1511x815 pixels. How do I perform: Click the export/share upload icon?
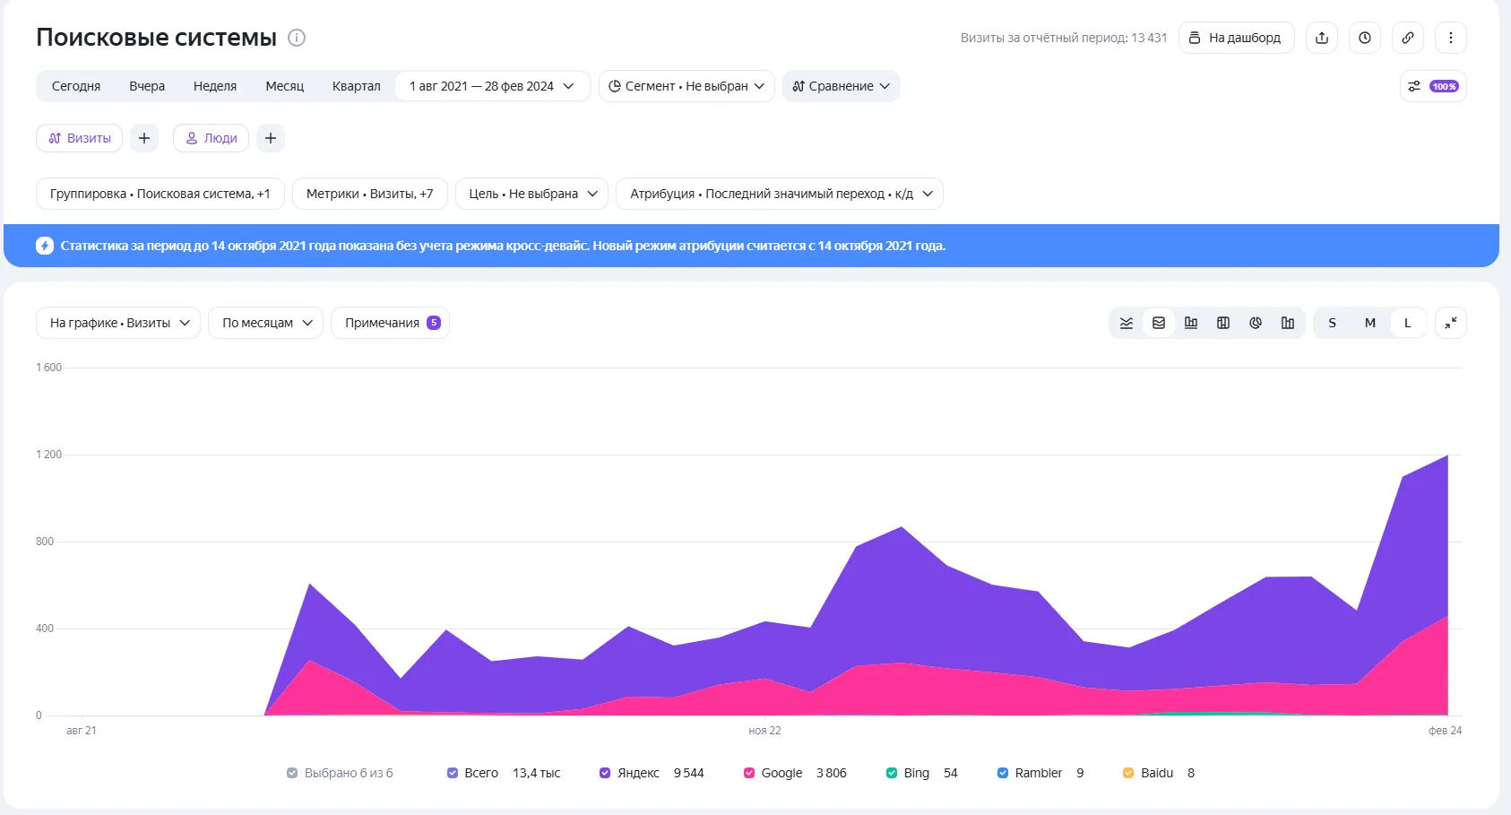tap(1322, 38)
